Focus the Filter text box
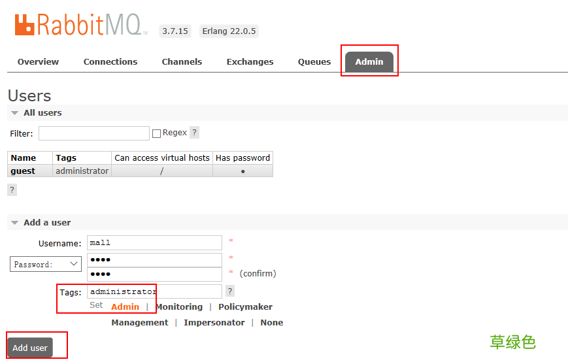This screenshot has width=568, height=364. coord(94,133)
